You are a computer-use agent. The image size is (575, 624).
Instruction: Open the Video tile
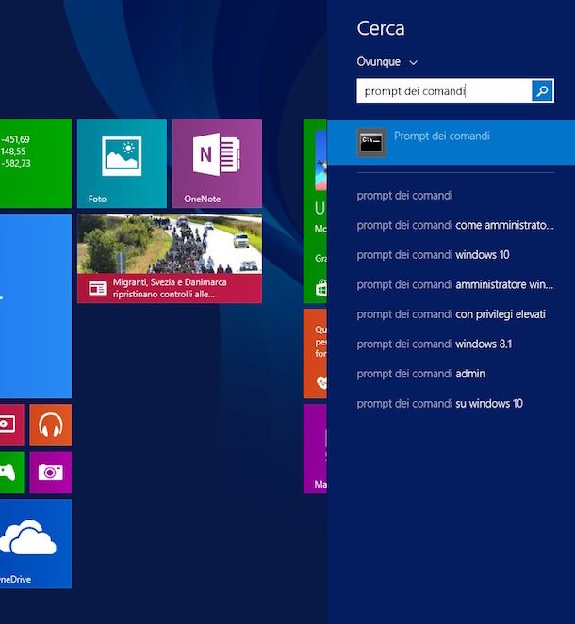(x=9, y=425)
